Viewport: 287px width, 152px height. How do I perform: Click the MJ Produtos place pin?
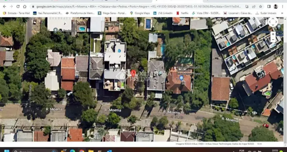[55, 30]
